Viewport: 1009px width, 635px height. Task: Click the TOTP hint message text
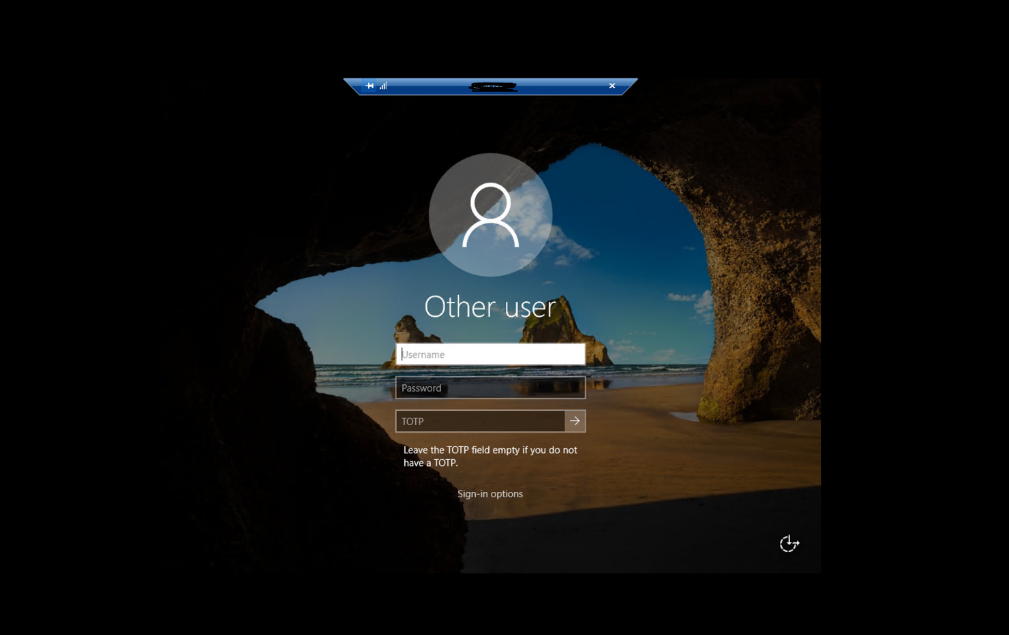click(490, 456)
